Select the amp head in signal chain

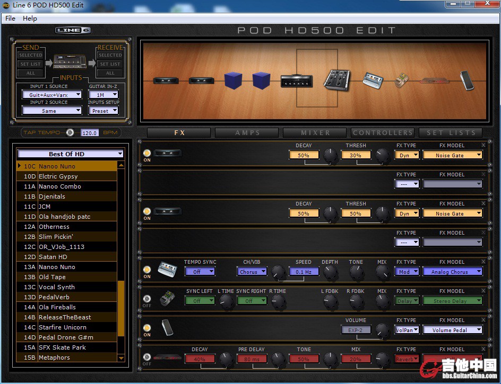coord(297,81)
